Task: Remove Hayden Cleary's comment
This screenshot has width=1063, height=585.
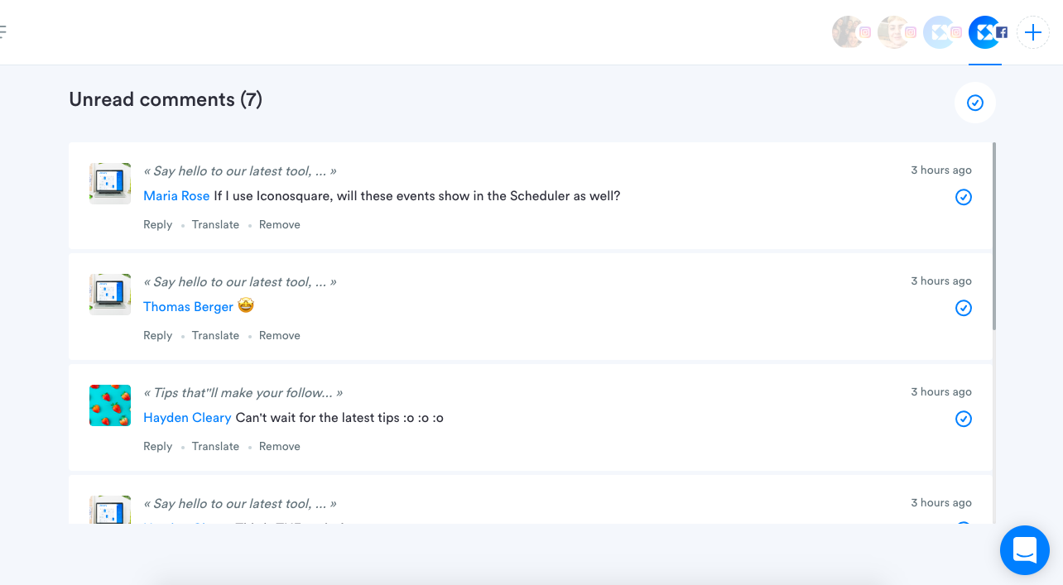Action: tap(280, 446)
